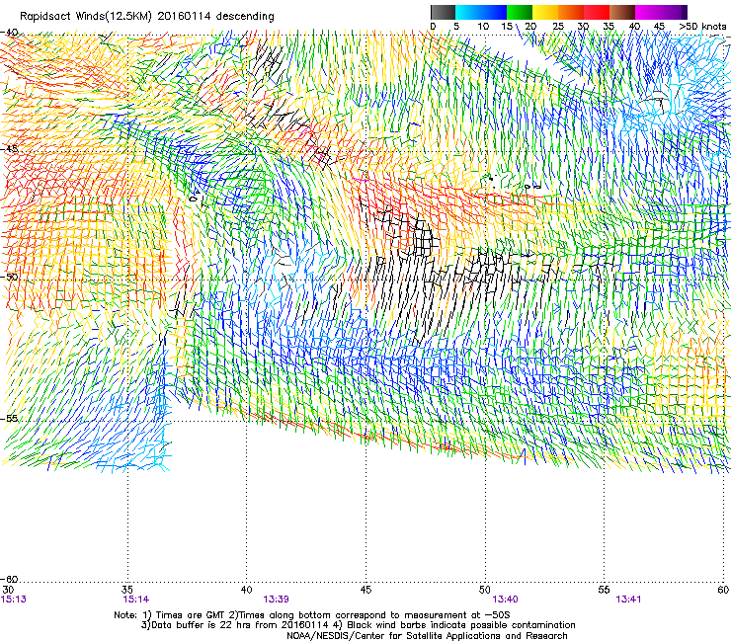Click longitude label '40' on the bottom axis

pos(247,590)
